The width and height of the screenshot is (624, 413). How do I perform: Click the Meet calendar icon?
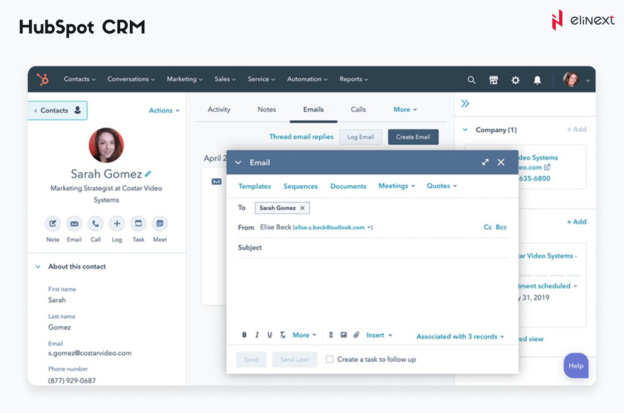point(160,224)
